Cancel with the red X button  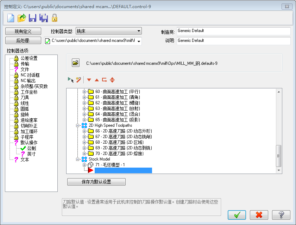tap(259, 215)
